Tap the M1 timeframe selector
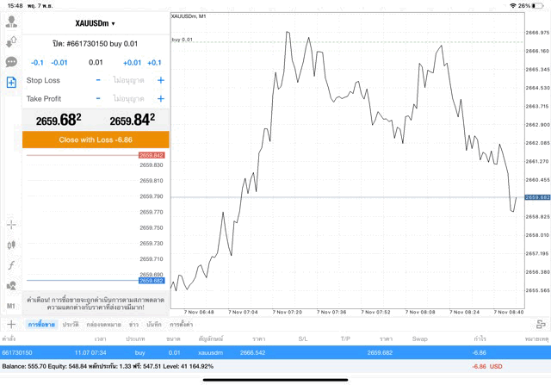551x385 pixels. [11, 306]
